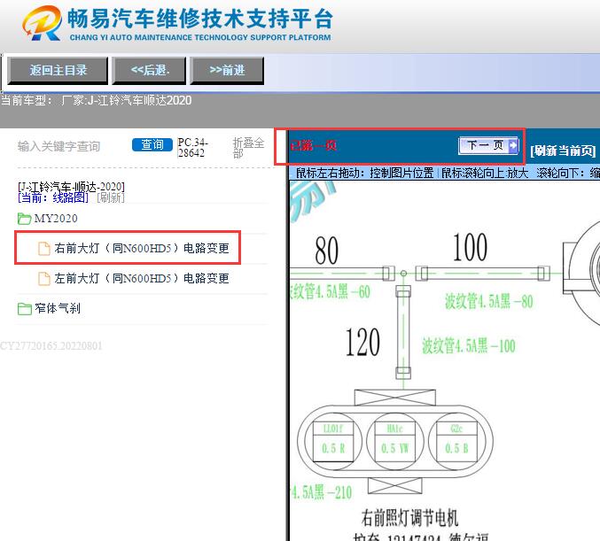The height and width of the screenshot is (541, 600).
Task: Click the arrow icon on 下一页 button
Action: [x=513, y=146]
